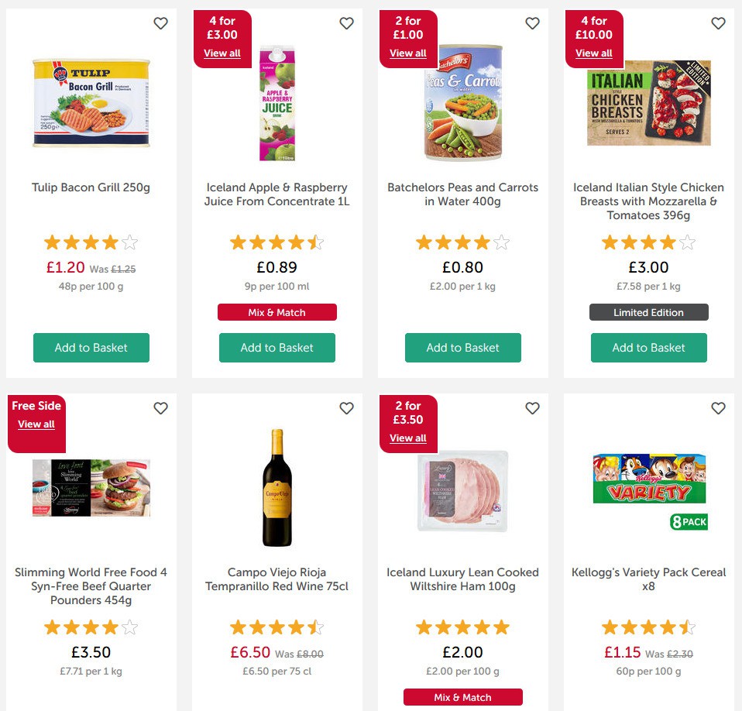Click the heart on Campo Viejo Rioja wine
This screenshot has width=742, height=711.
click(x=346, y=408)
